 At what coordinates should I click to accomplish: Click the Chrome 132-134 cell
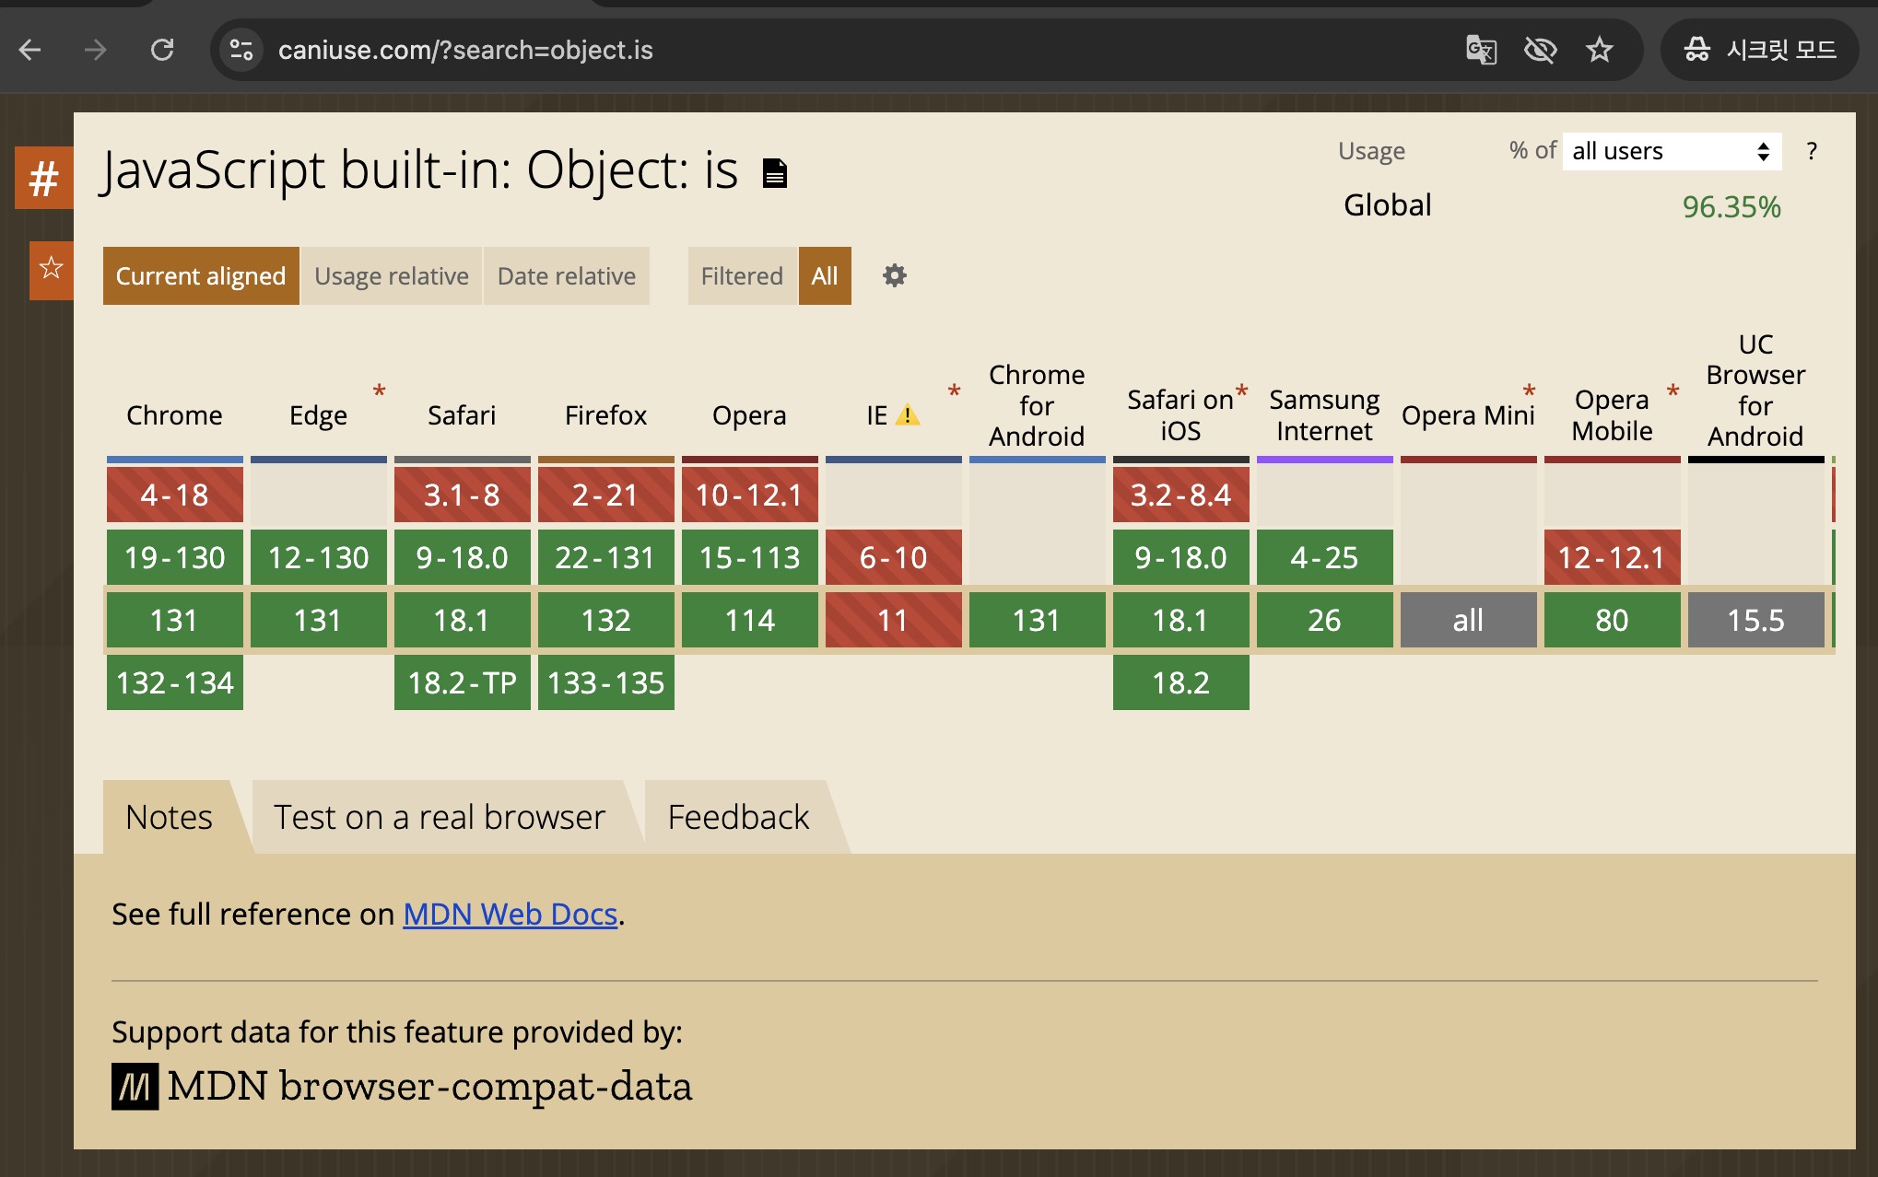point(174,682)
